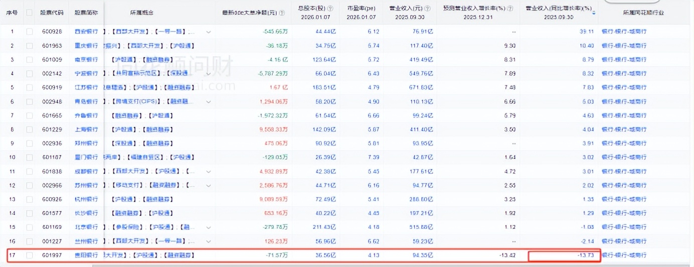The height and width of the screenshot is (267, 694).
Task: Open 江苏银行 stock name link
Action: coord(86,87)
